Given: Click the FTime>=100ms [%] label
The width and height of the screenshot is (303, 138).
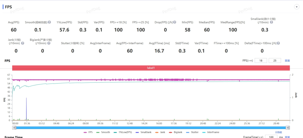Looking at the screenshot, I should [x=226, y=43].
